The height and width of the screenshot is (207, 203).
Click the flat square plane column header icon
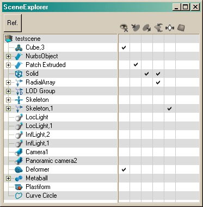click(181, 28)
